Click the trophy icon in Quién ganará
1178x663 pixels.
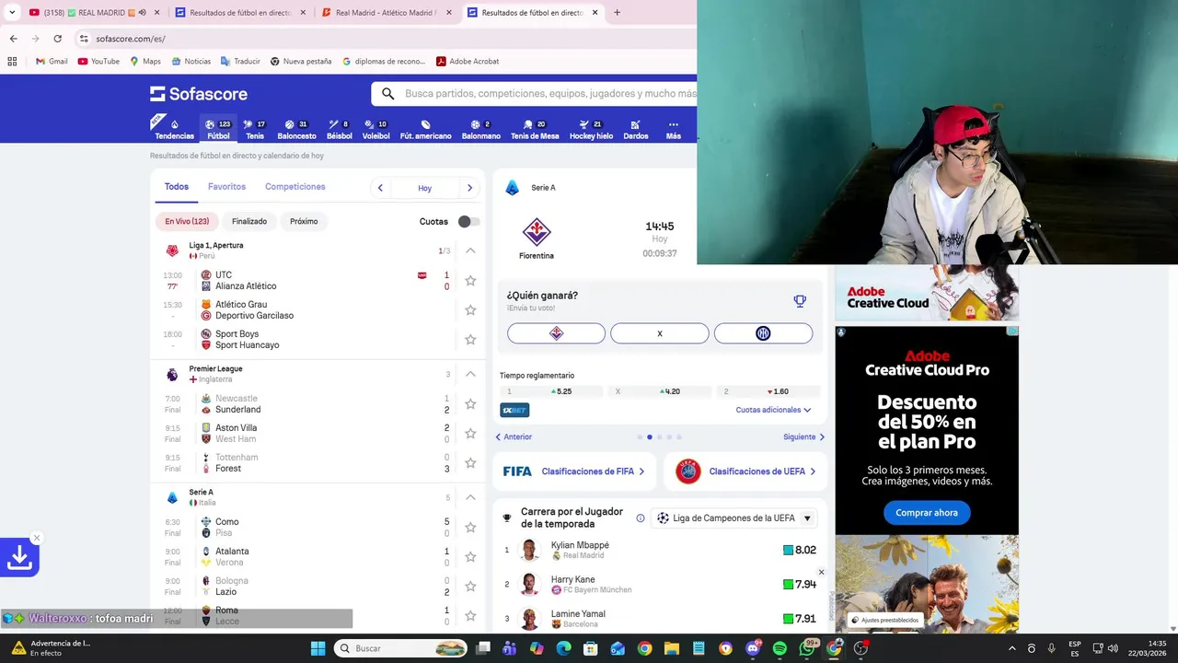[x=800, y=301]
